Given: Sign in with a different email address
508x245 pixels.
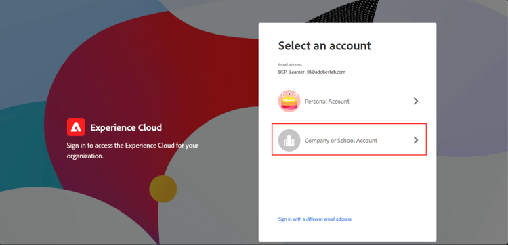Looking at the screenshot, I should click(x=314, y=219).
